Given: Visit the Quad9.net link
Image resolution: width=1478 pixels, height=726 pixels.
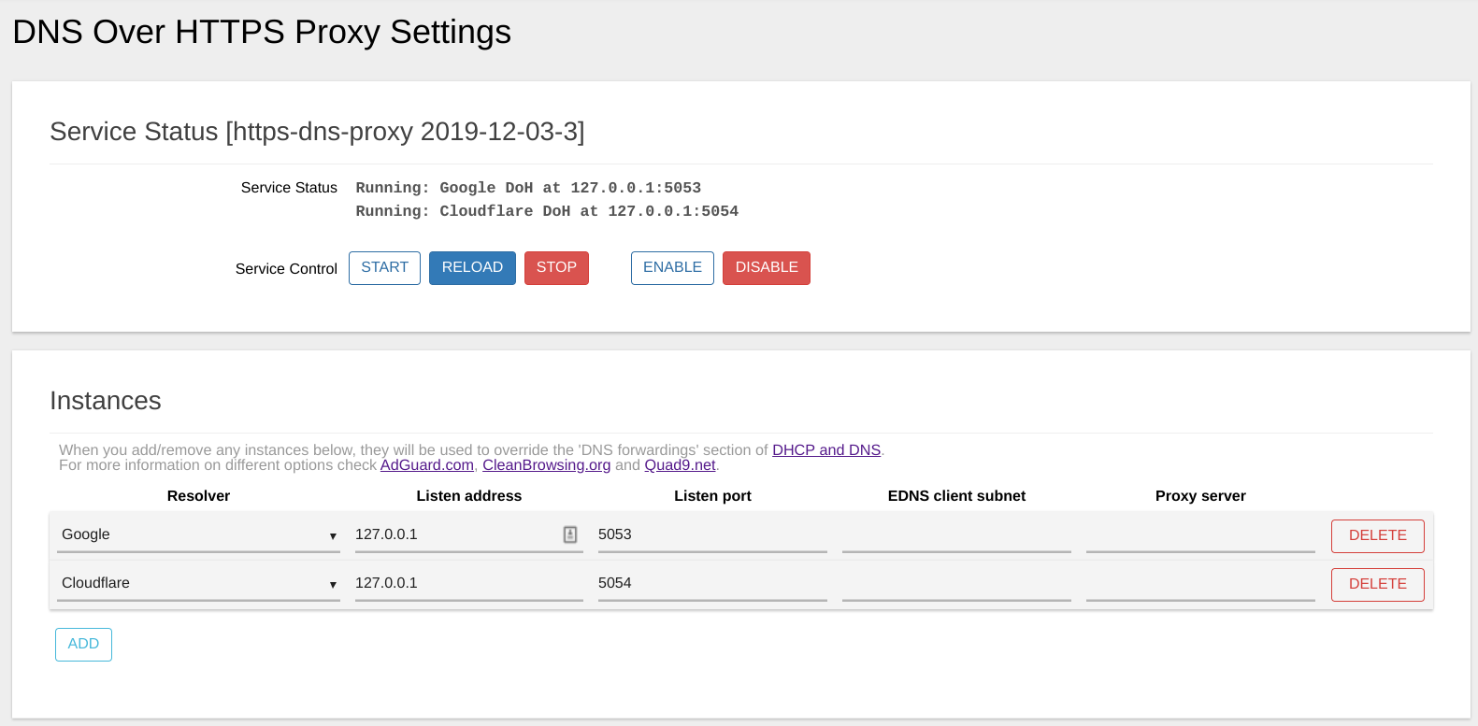Looking at the screenshot, I should coord(680,465).
